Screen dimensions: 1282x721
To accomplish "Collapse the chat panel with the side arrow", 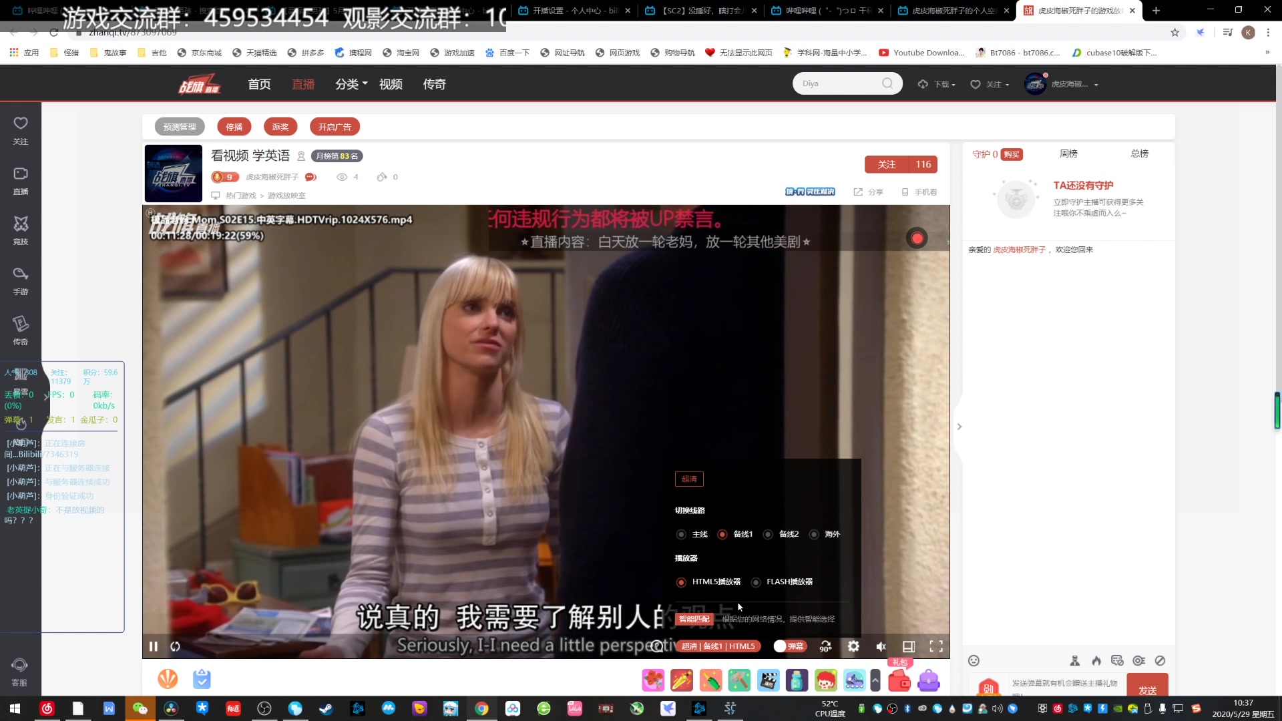I will 959,427.
